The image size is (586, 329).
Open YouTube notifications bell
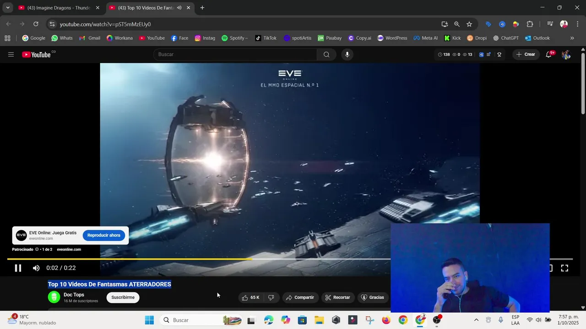(548, 54)
